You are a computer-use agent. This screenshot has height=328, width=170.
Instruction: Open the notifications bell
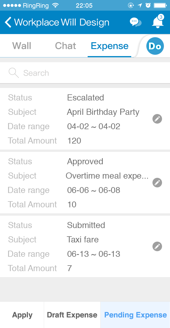pyautogui.click(x=158, y=22)
